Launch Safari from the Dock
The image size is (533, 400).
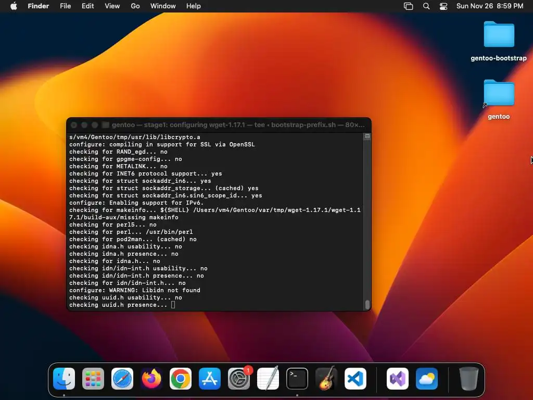point(122,378)
